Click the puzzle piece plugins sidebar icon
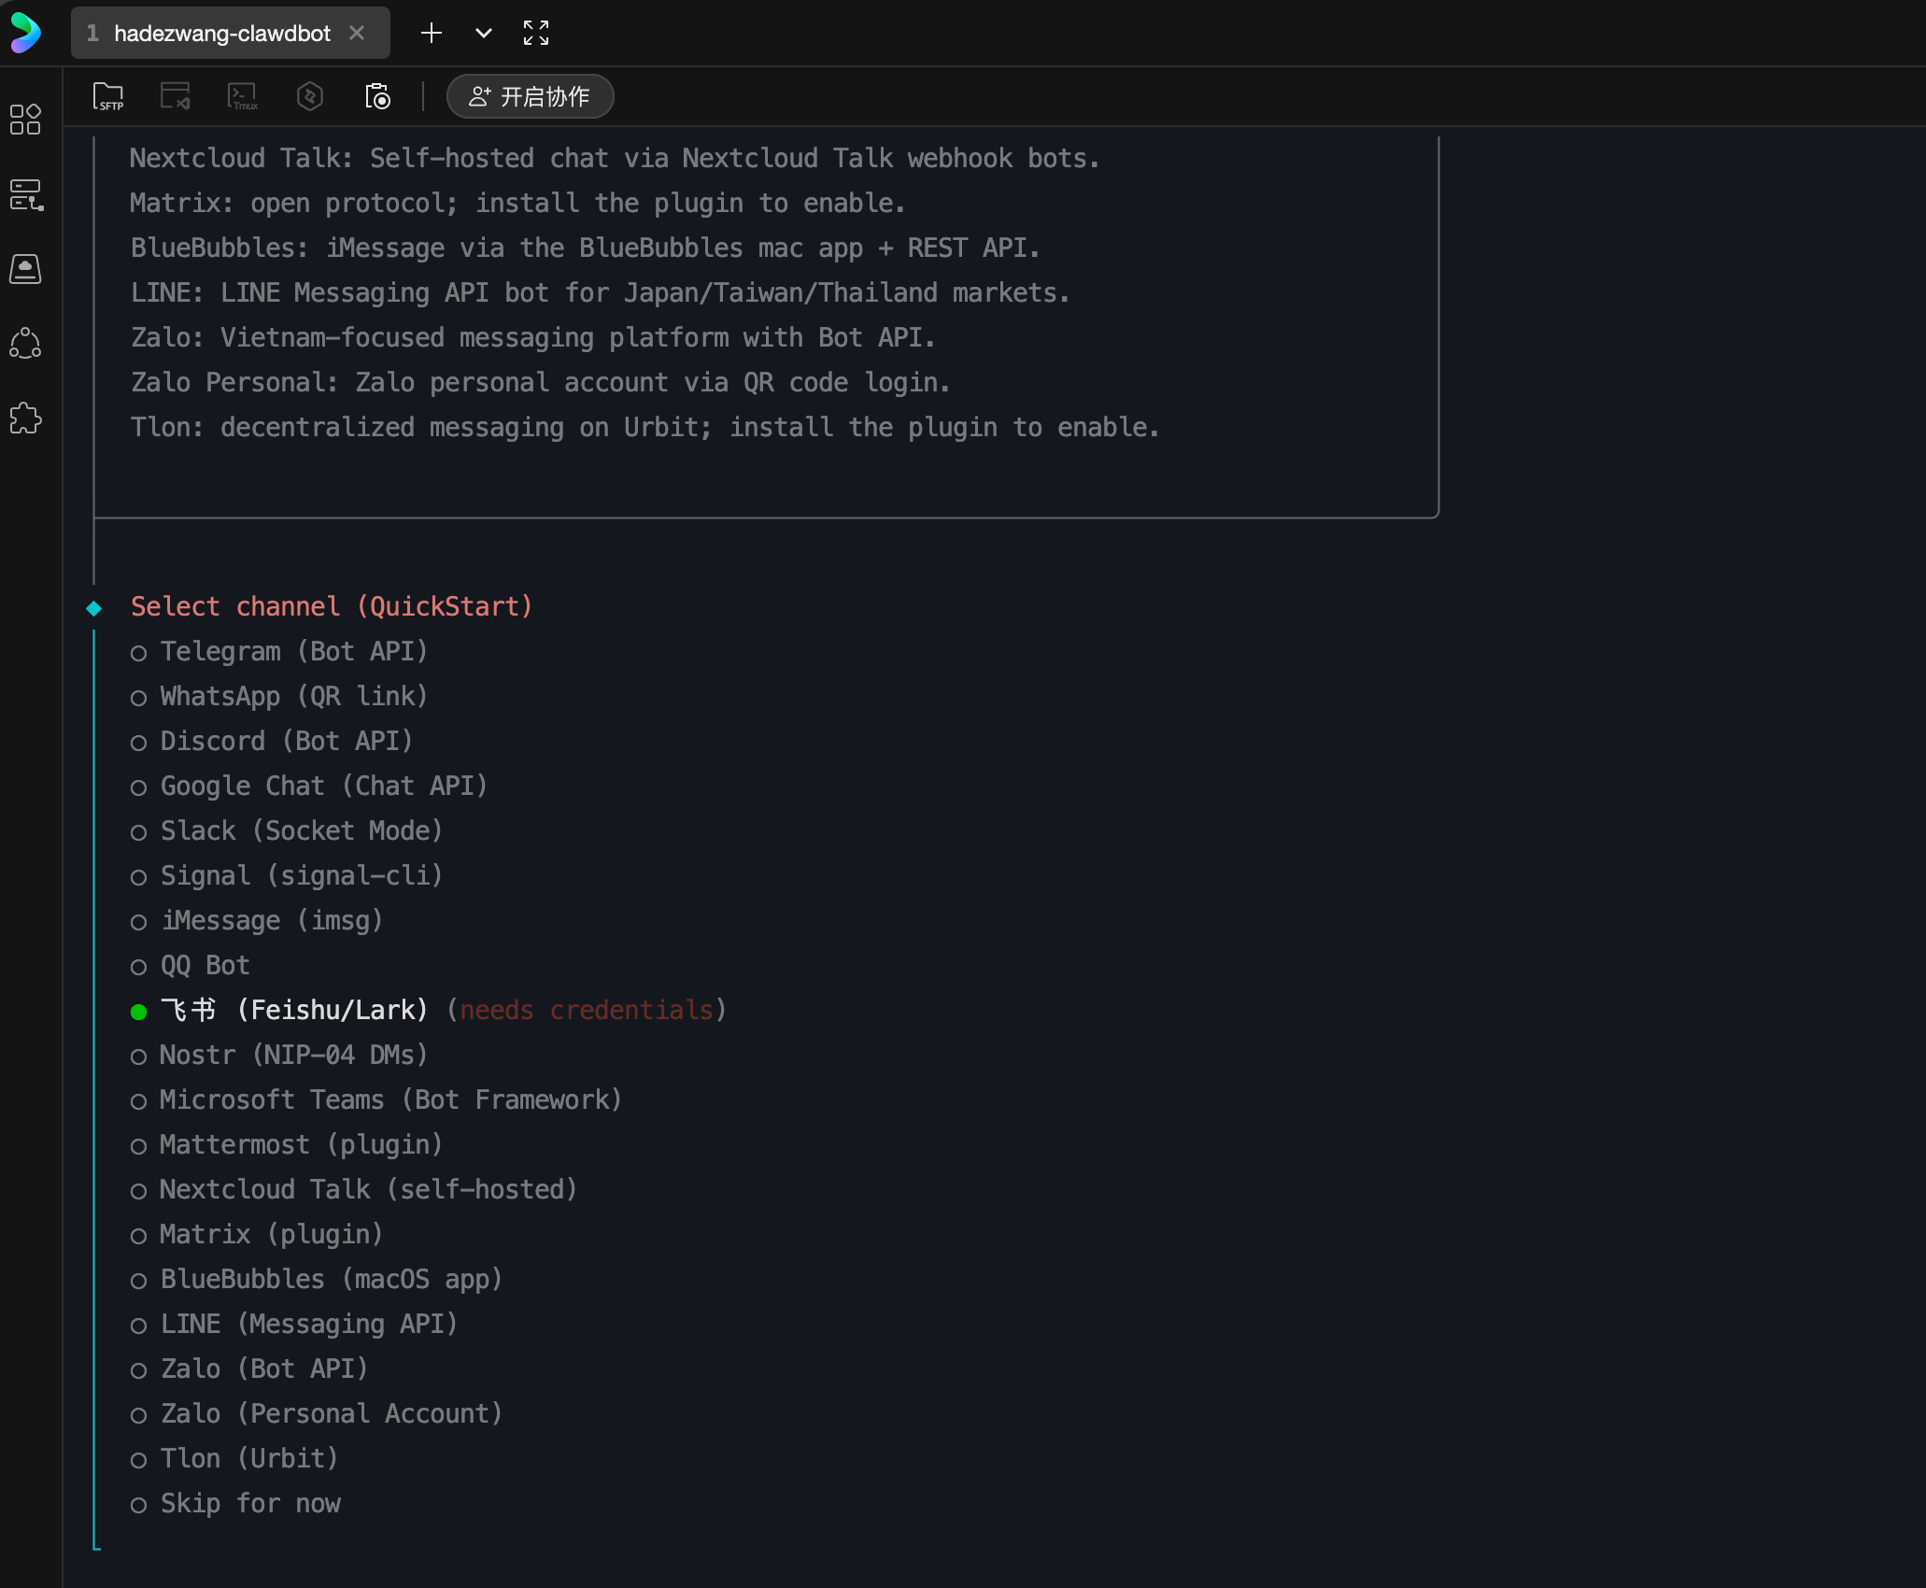1926x1588 pixels. click(25, 418)
